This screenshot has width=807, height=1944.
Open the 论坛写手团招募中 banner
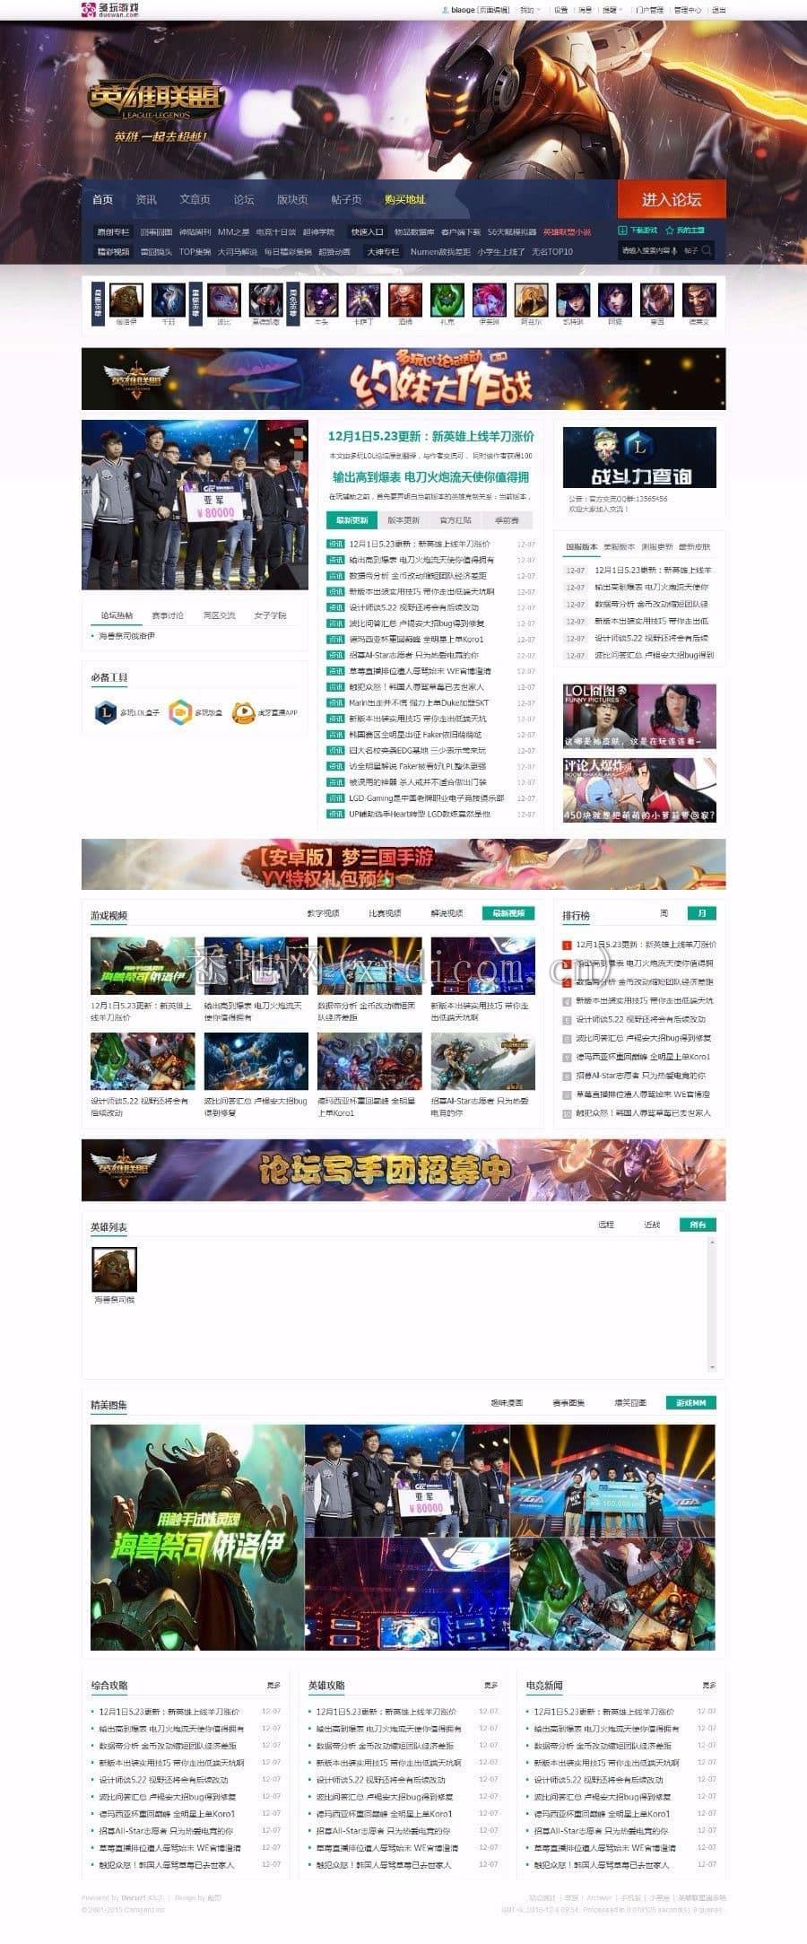403,1170
